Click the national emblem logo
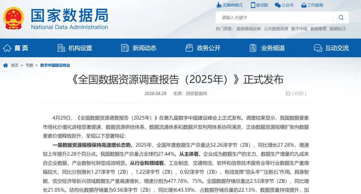The height and width of the screenshot is (194, 361). coord(13,18)
